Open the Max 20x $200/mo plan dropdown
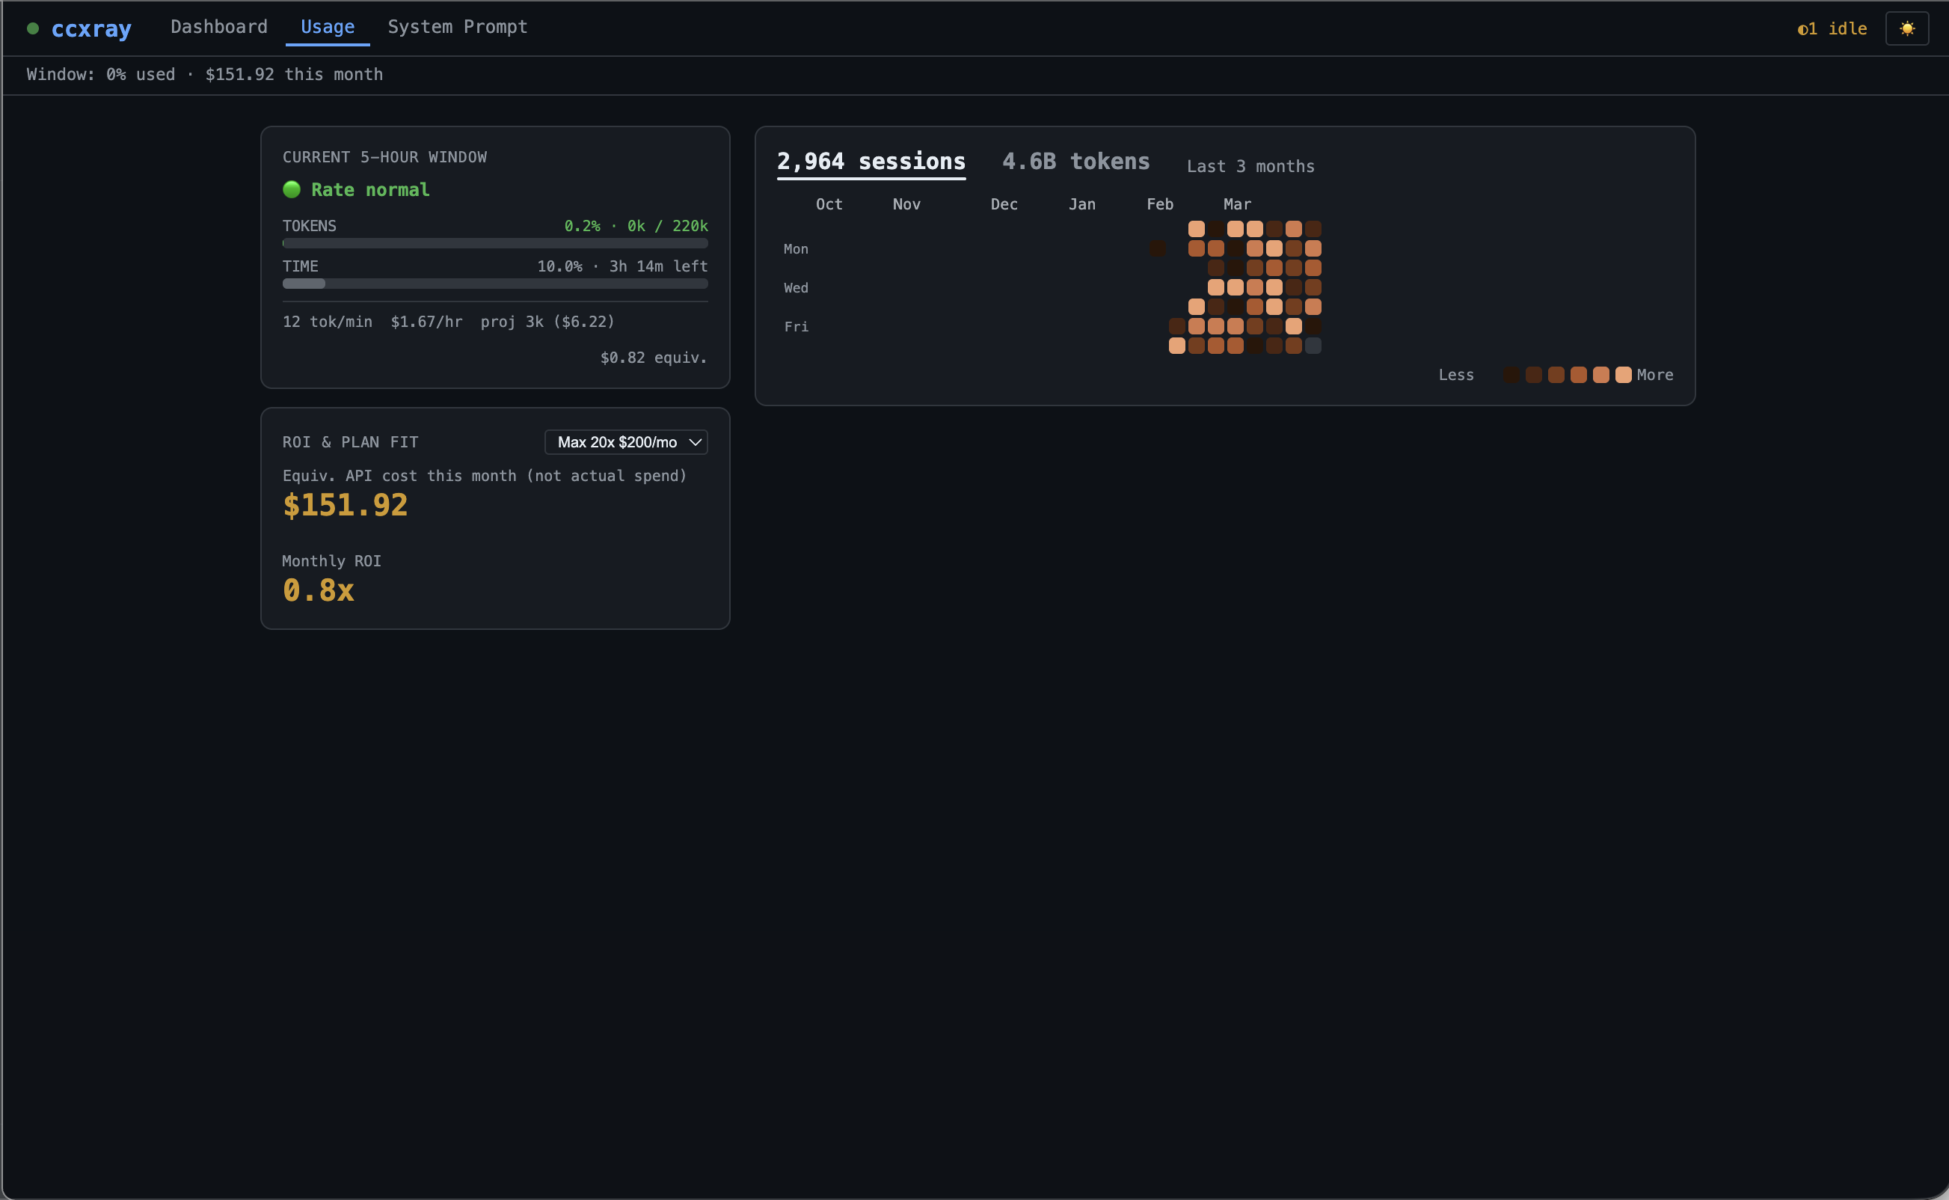The width and height of the screenshot is (1949, 1200). (617, 442)
